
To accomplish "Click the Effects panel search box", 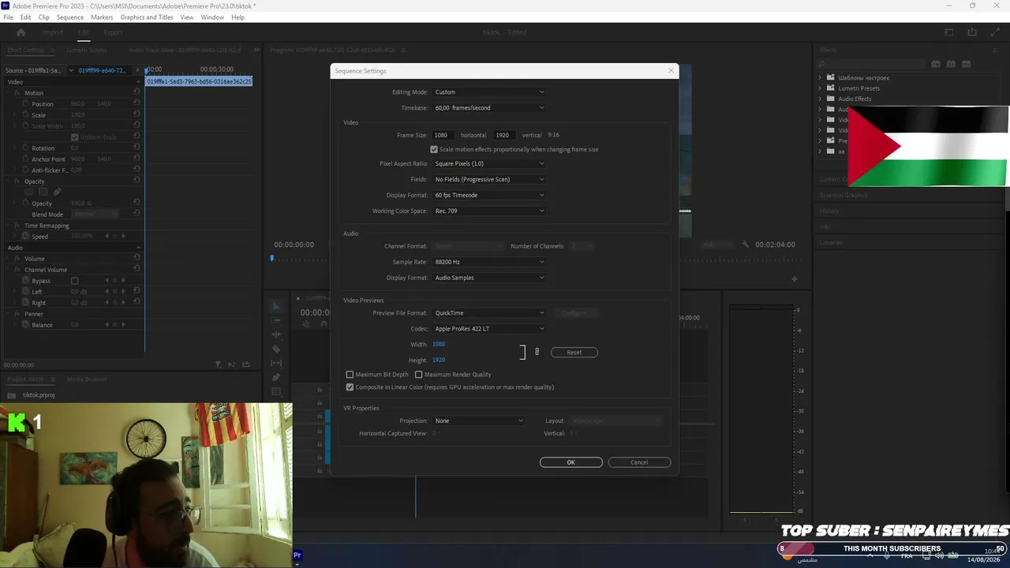I will 872,64.
